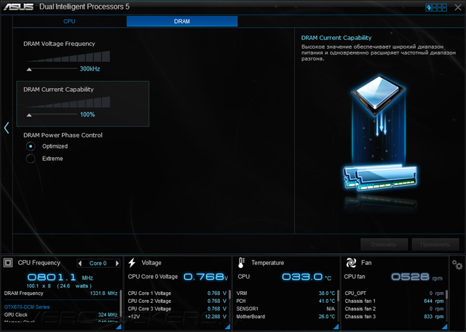
Task: Select Optimized power phase control
Action: (31, 146)
